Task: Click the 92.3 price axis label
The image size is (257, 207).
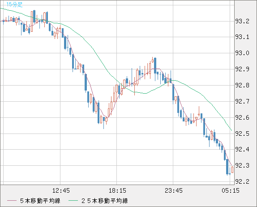Action: pyautogui.click(x=242, y=165)
